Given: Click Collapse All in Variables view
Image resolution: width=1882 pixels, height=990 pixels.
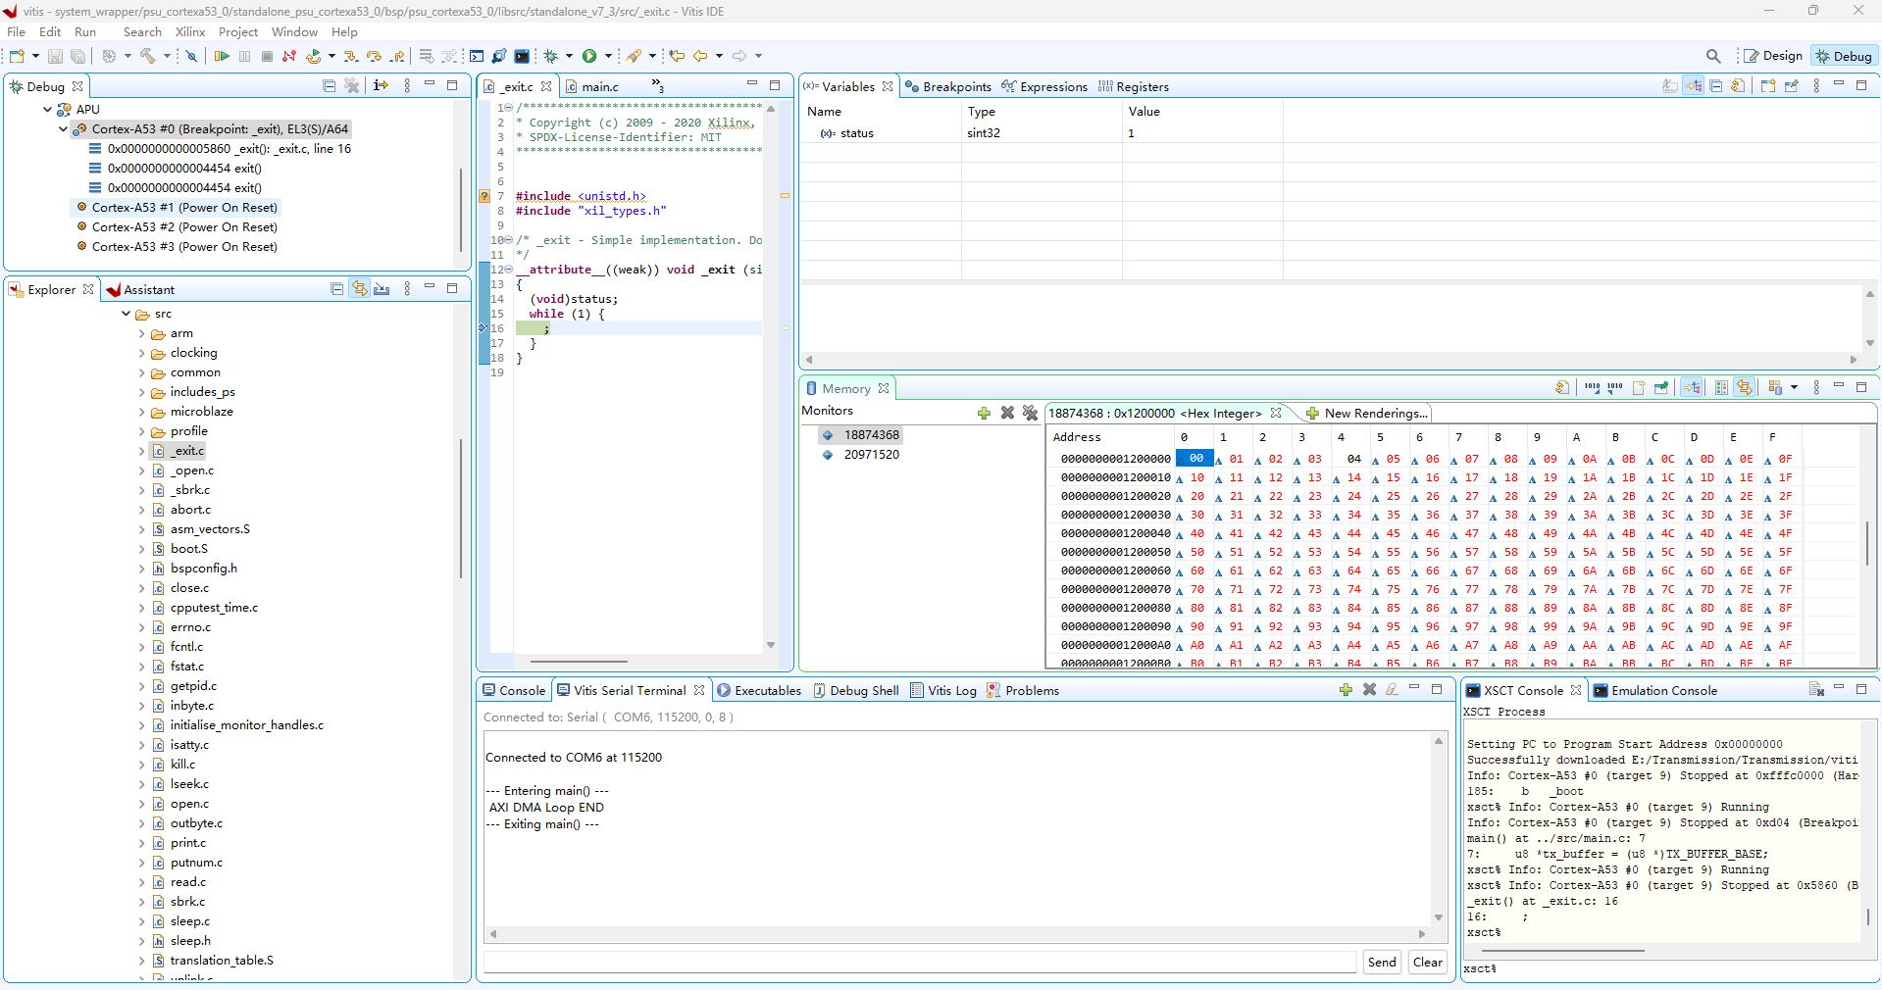Looking at the screenshot, I should pos(1716,86).
